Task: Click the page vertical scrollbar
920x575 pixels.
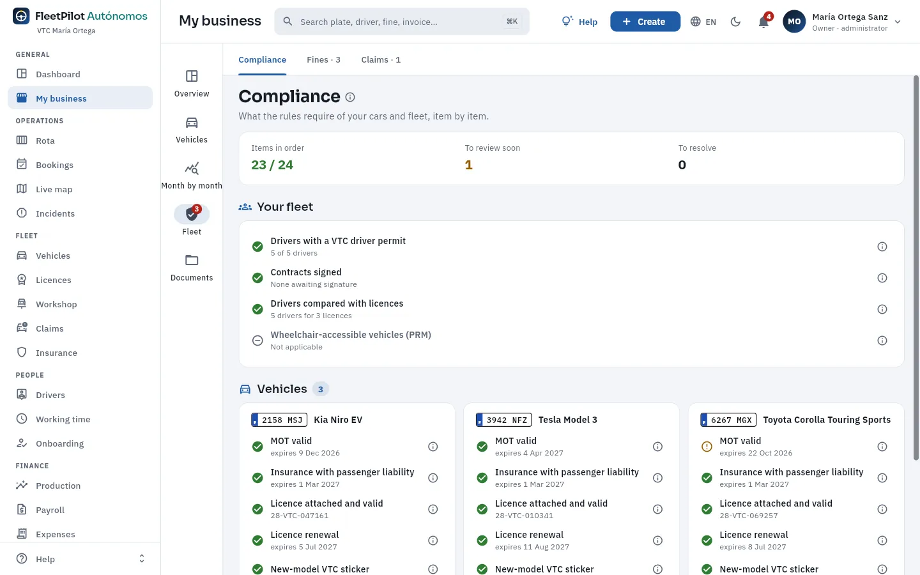Action: click(916, 268)
